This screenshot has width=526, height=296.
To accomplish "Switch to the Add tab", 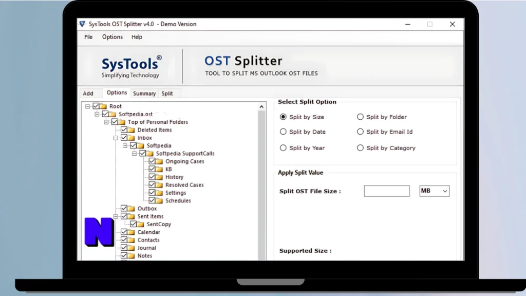I will click(x=88, y=94).
